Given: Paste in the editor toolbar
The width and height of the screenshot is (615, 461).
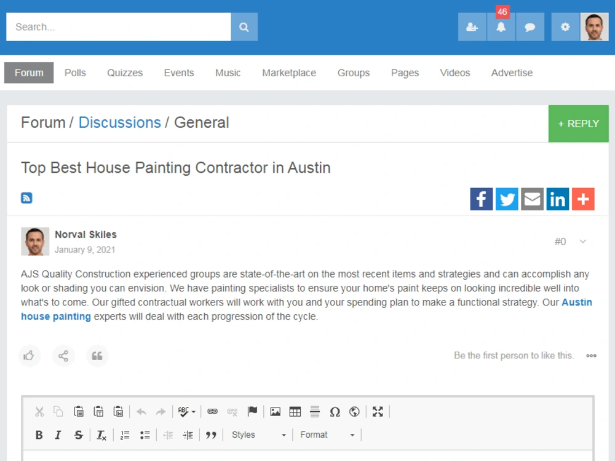Looking at the screenshot, I should tap(79, 412).
